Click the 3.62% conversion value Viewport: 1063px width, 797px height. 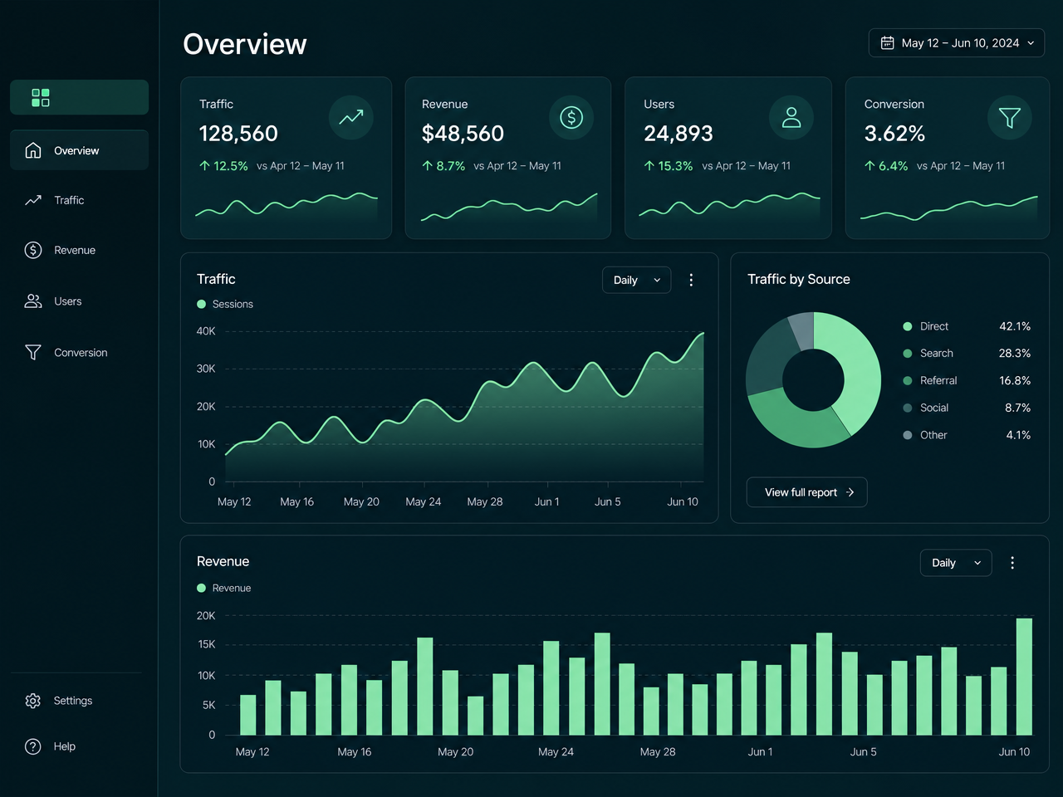[894, 134]
